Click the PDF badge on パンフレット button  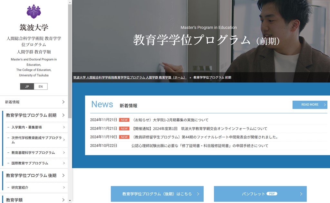pos(272,194)
